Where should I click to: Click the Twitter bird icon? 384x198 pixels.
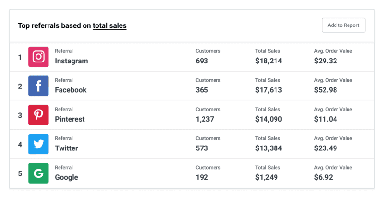point(38,144)
